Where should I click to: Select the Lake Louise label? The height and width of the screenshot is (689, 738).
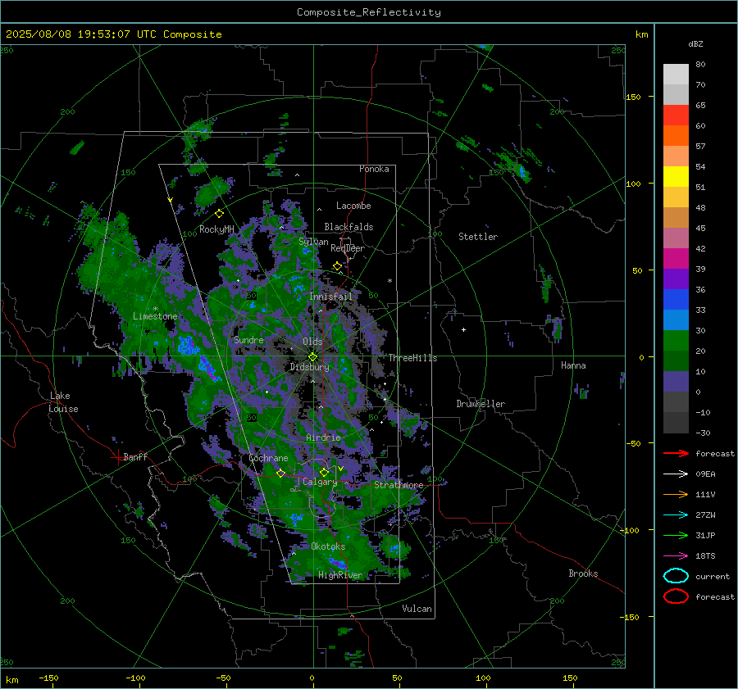tap(65, 402)
